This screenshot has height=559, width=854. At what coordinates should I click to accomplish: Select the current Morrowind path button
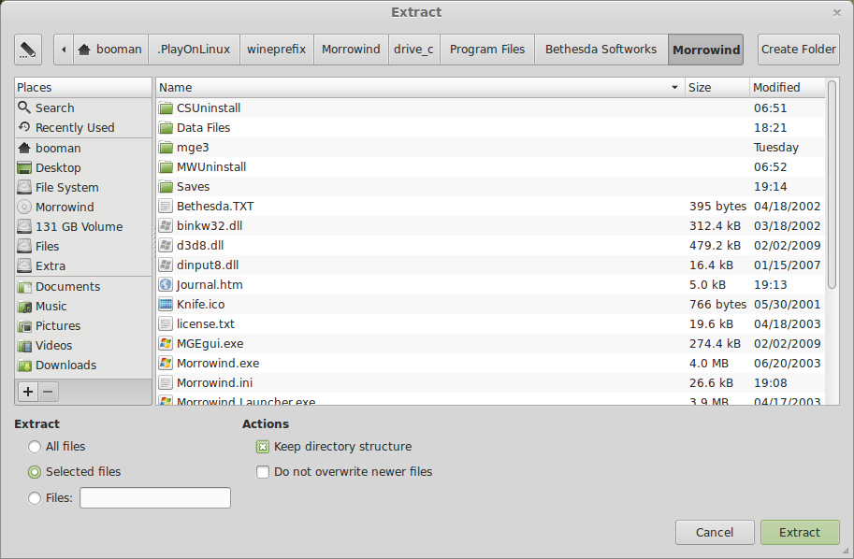point(706,50)
